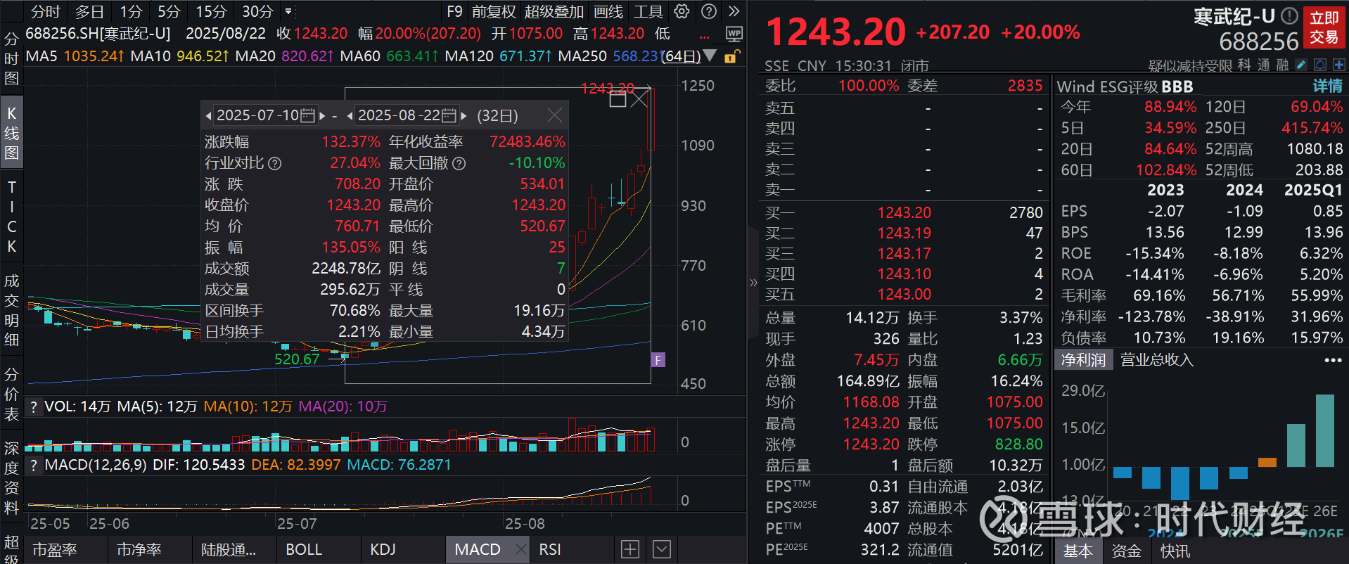Open help question mark icon in chart toolbar
Image resolution: width=1349 pixels, height=564 pixels.
pyautogui.click(x=709, y=11)
